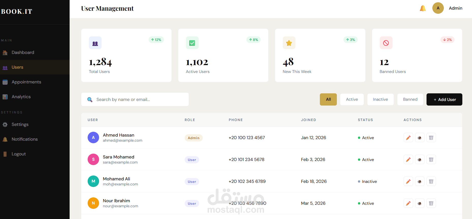Click the search magnifier icon
This screenshot has height=219, width=472.
90,99
